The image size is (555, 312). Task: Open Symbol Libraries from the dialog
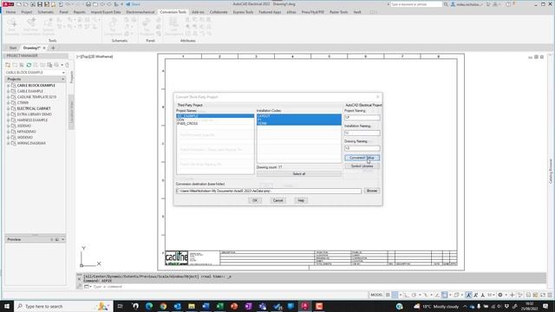click(362, 166)
